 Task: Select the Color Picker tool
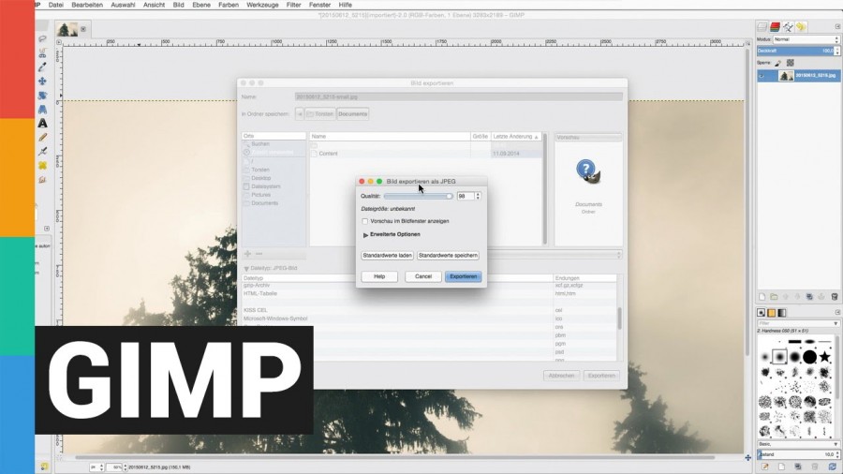(x=42, y=67)
